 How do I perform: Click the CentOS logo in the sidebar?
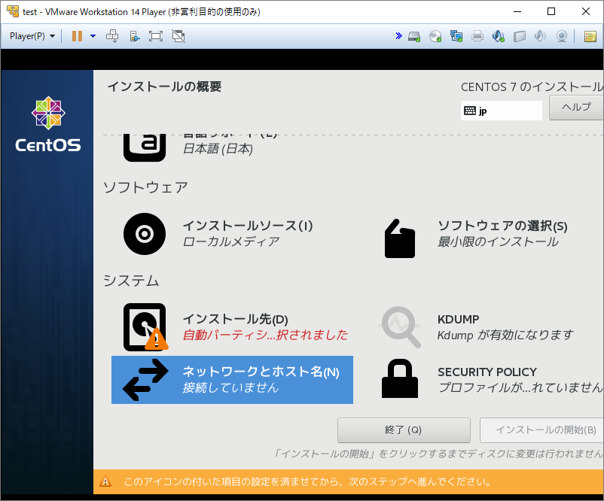pos(48,124)
